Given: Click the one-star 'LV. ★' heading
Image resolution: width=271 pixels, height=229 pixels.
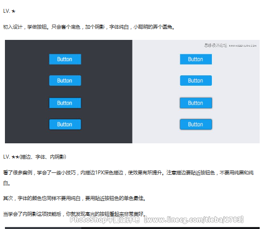Looking at the screenshot, I should coord(9,11).
